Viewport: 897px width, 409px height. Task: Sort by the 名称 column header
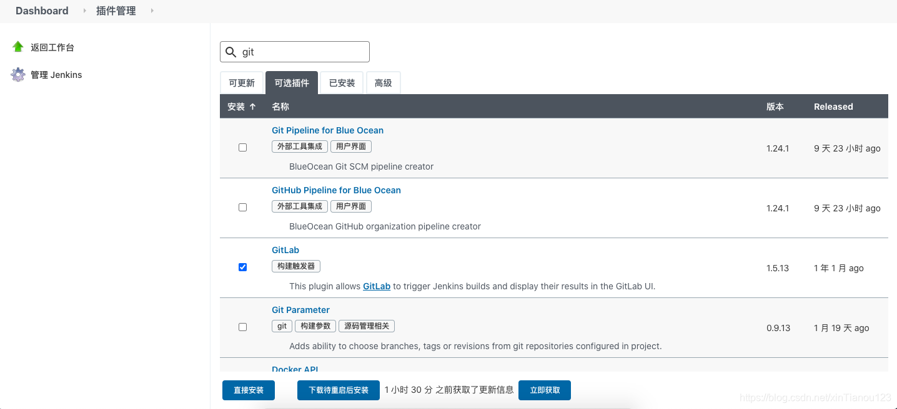(280, 107)
